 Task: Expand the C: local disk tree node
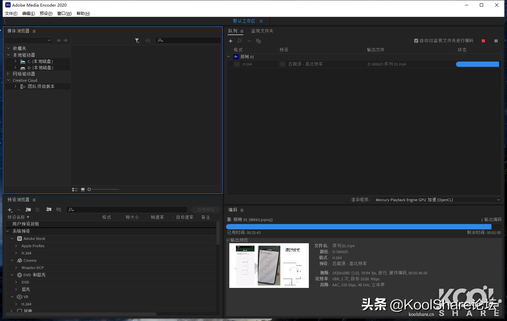[15, 61]
